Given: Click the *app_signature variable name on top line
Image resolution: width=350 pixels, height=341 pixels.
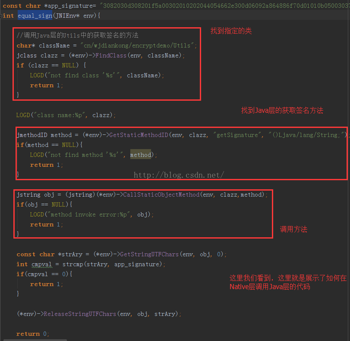Looking at the screenshot, I should tap(68, 6).
